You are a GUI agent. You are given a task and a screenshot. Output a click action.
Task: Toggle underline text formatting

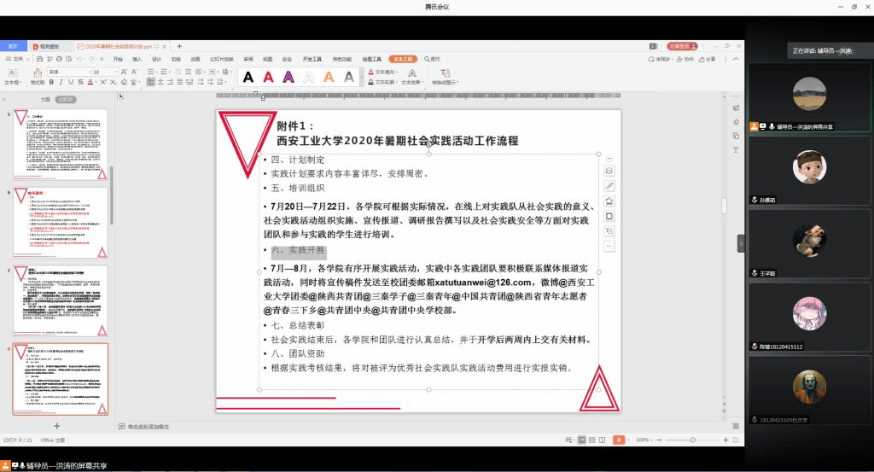pyautogui.click(x=71, y=83)
